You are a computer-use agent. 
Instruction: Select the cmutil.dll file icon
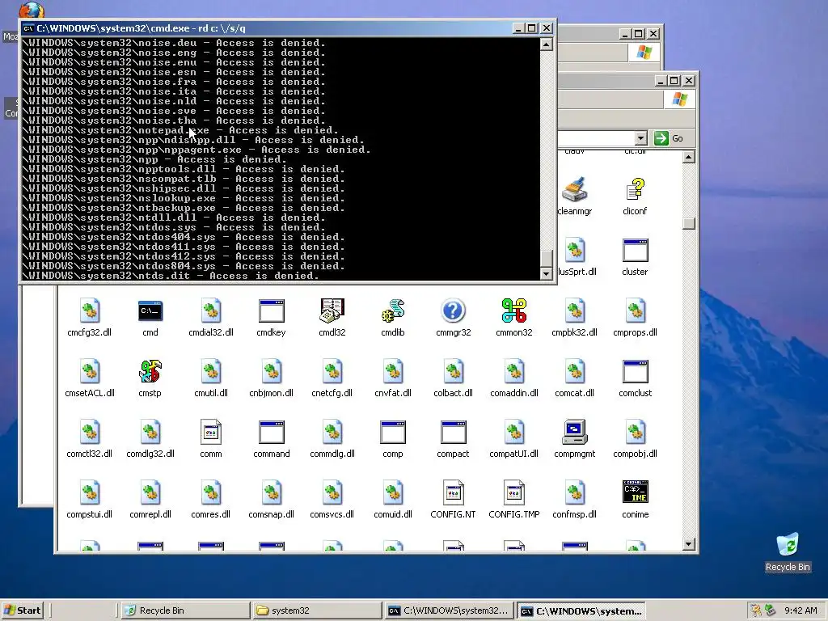click(211, 371)
